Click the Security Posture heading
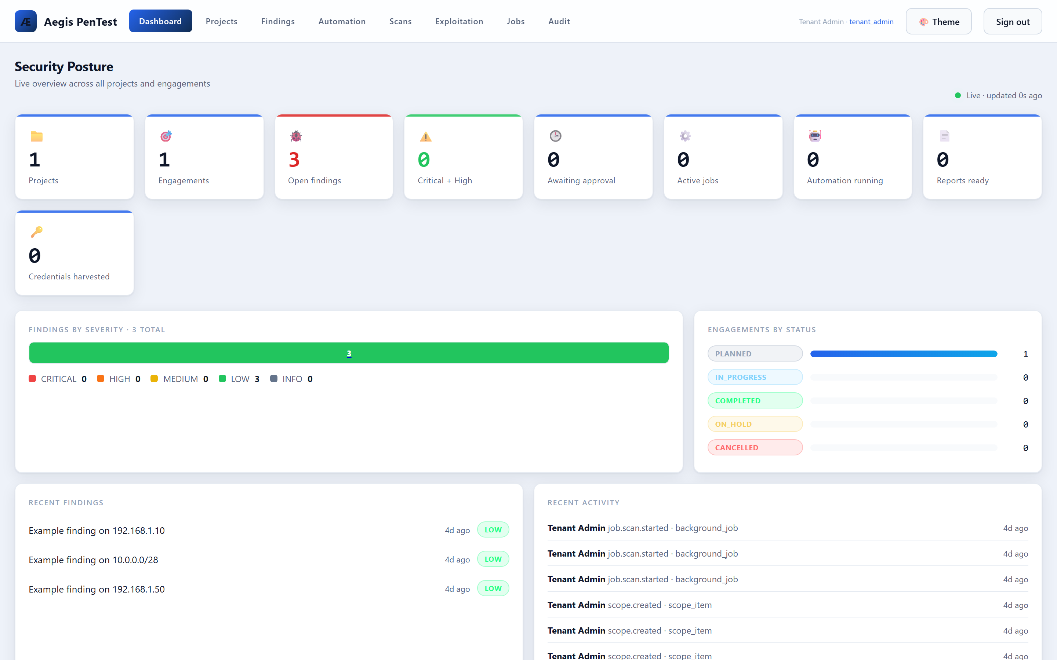Screen dimensions: 1057x660 tap(64, 66)
